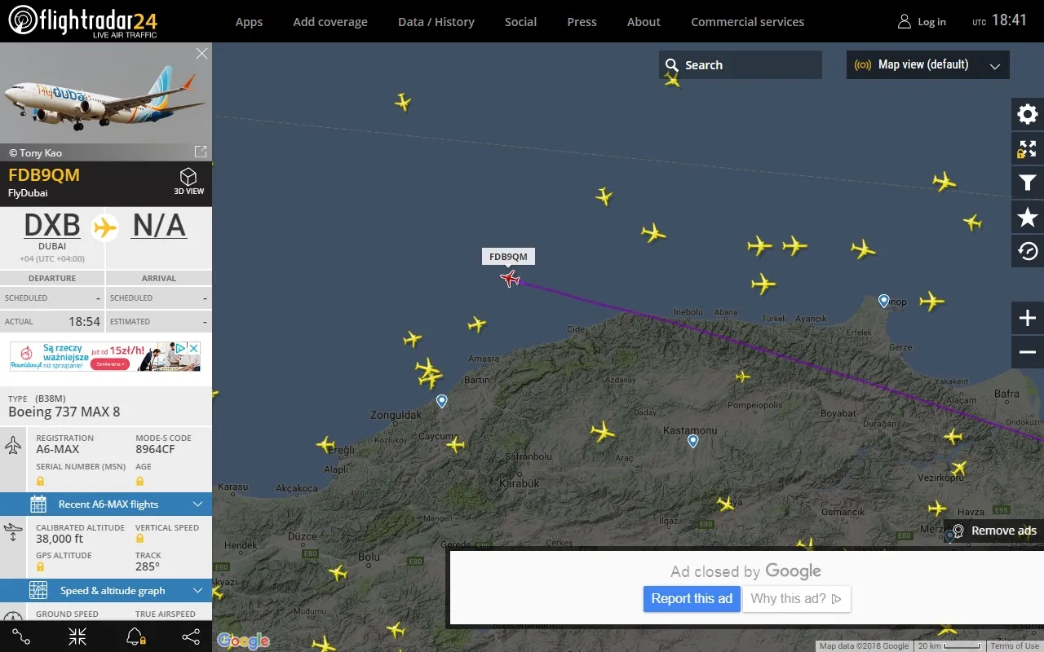Collapse the Recent A6-MAX flights section
Image resolution: width=1044 pixels, height=652 pixels.
[197, 504]
